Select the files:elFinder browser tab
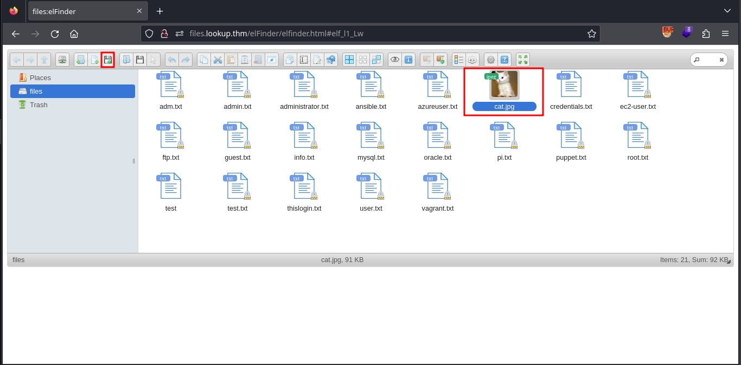 (81, 11)
